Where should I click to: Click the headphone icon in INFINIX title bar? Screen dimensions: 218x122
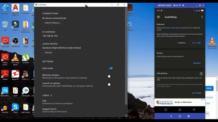click(x=177, y=5)
